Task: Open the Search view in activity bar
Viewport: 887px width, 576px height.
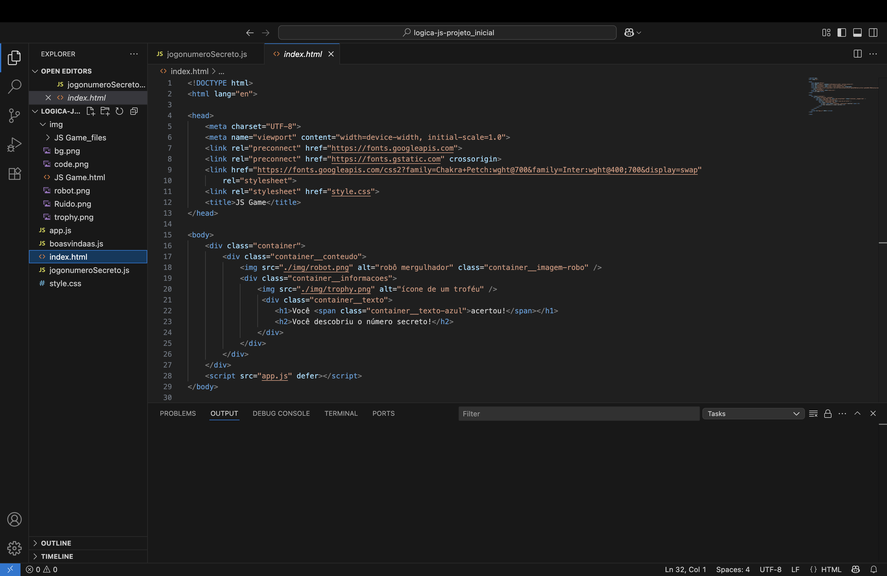Action: 14,86
